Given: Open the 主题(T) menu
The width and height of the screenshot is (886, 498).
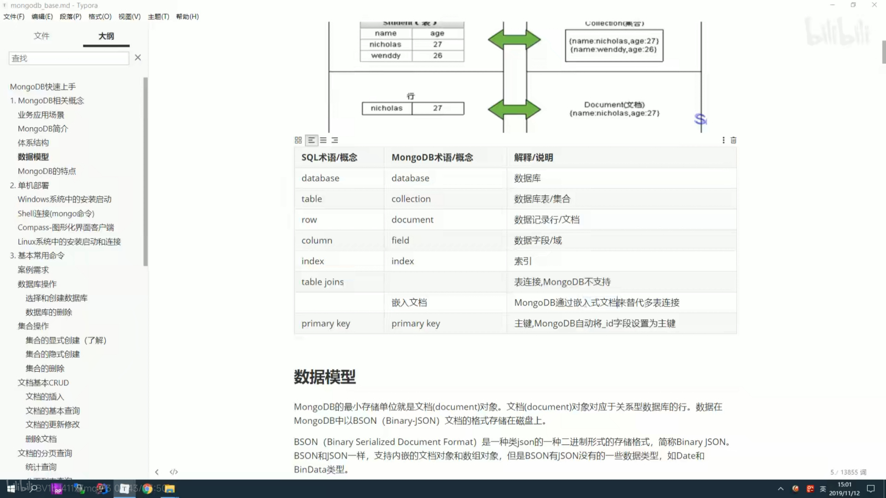Looking at the screenshot, I should tap(158, 17).
